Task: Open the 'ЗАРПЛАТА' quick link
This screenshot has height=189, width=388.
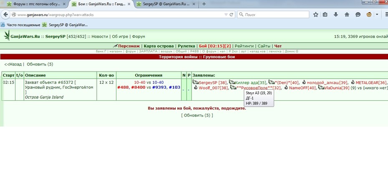Action: coord(148,51)
